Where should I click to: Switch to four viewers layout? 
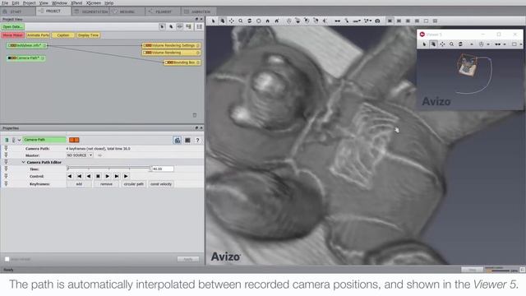pyautogui.click(x=417, y=21)
